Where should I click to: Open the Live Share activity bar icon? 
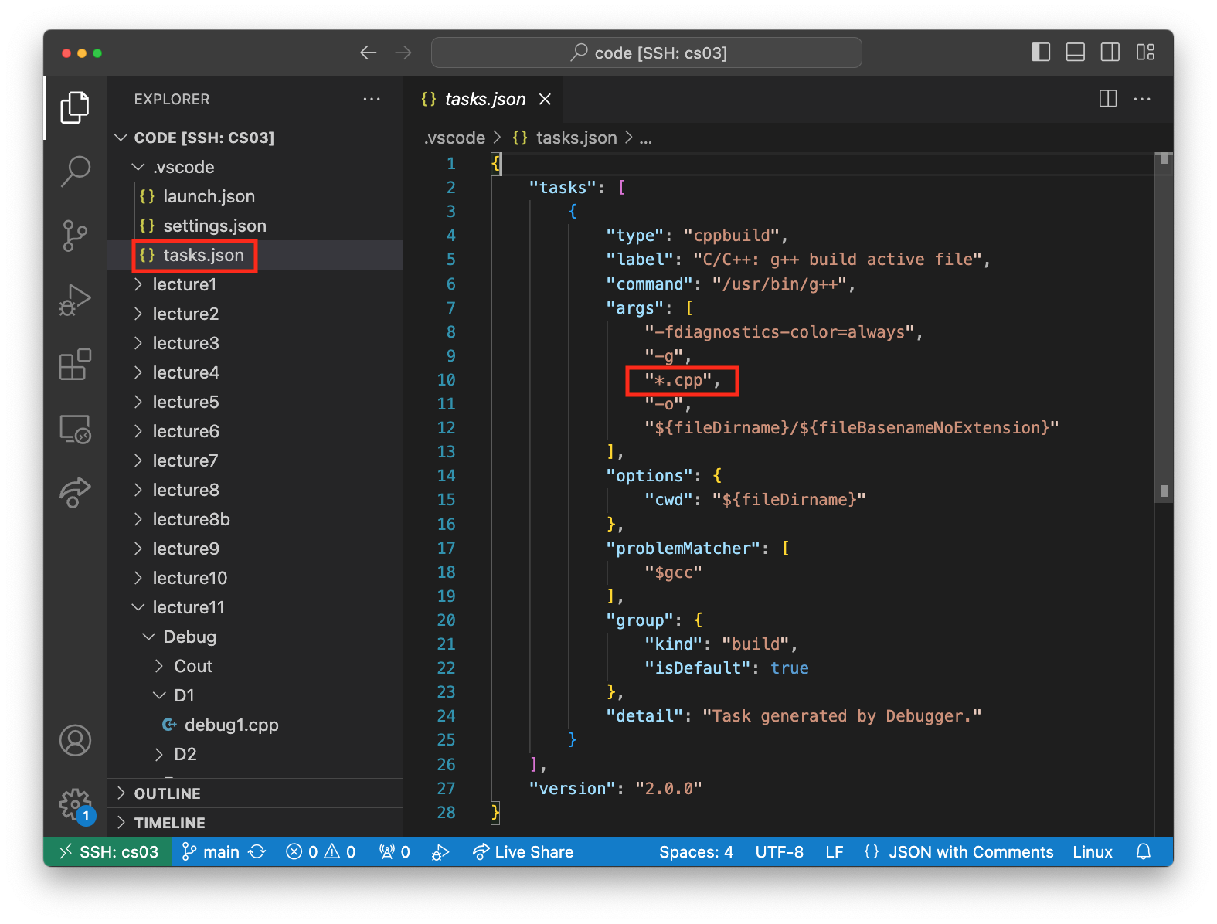75,492
